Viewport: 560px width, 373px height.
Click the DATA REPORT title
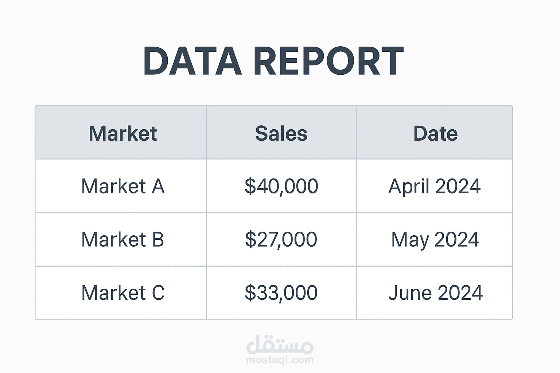pyautogui.click(x=273, y=61)
